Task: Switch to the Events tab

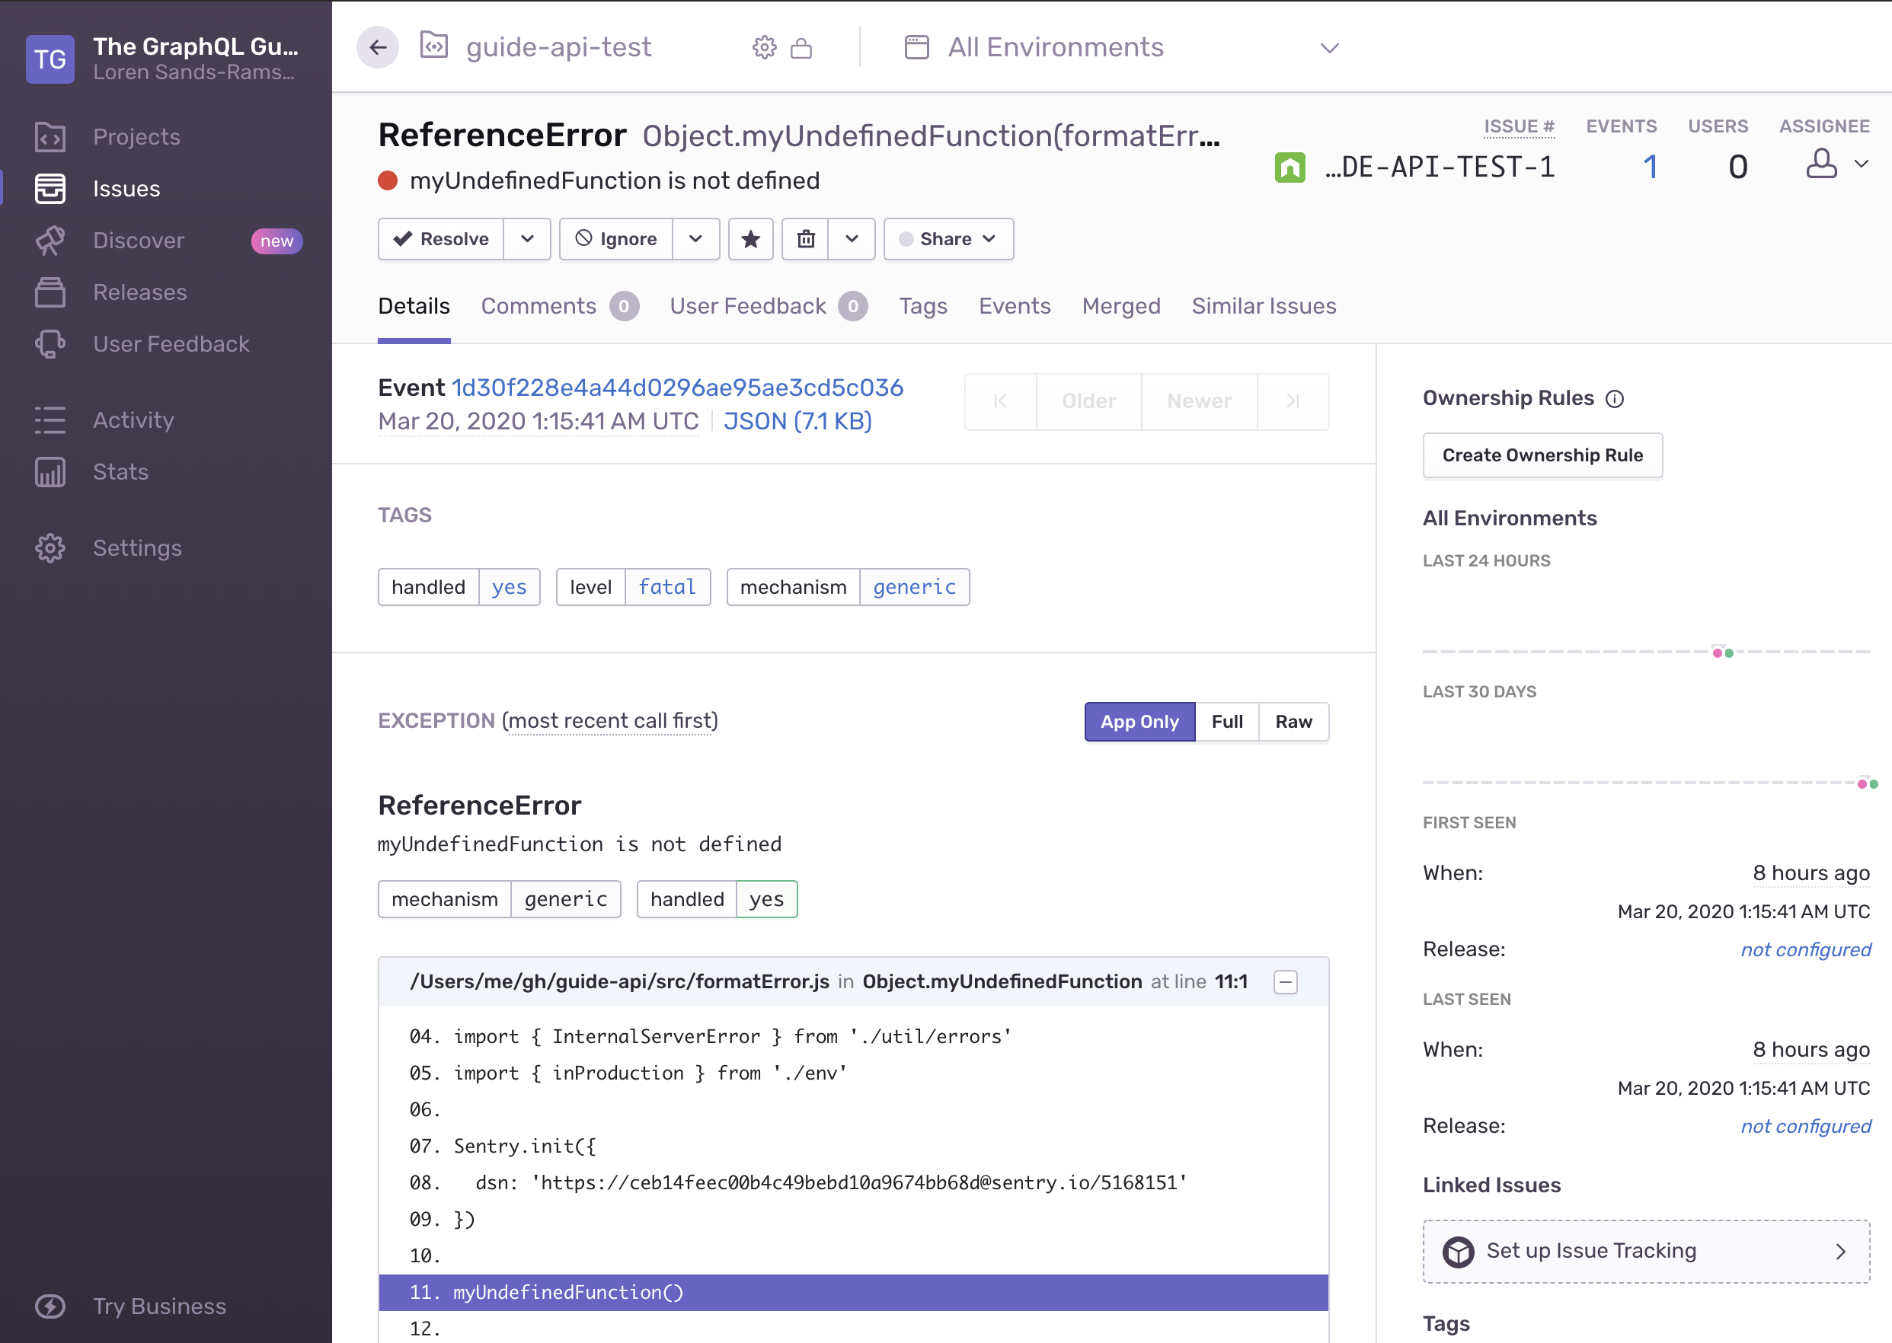Action: click(1015, 306)
